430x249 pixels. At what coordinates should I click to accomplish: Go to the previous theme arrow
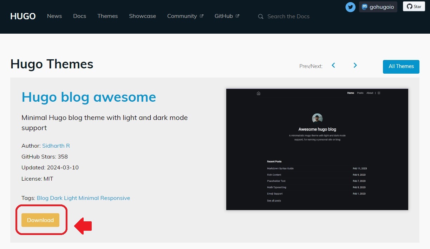click(333, 65)
